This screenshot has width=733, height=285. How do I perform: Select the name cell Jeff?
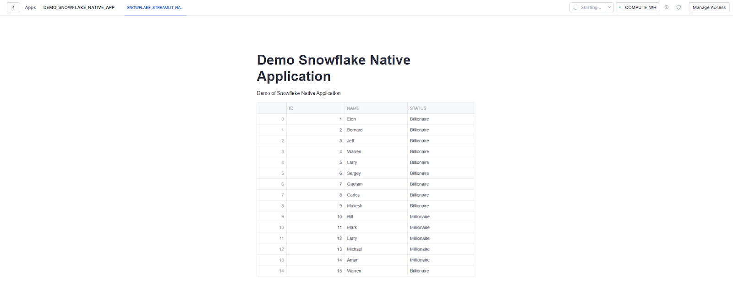click(x=376, y=141)
